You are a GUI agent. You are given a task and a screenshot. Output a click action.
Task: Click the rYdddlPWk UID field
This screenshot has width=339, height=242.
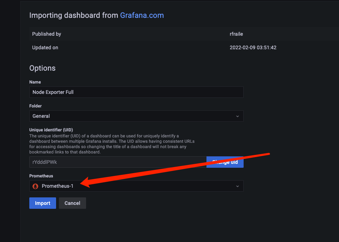click(x=118, y=162)
